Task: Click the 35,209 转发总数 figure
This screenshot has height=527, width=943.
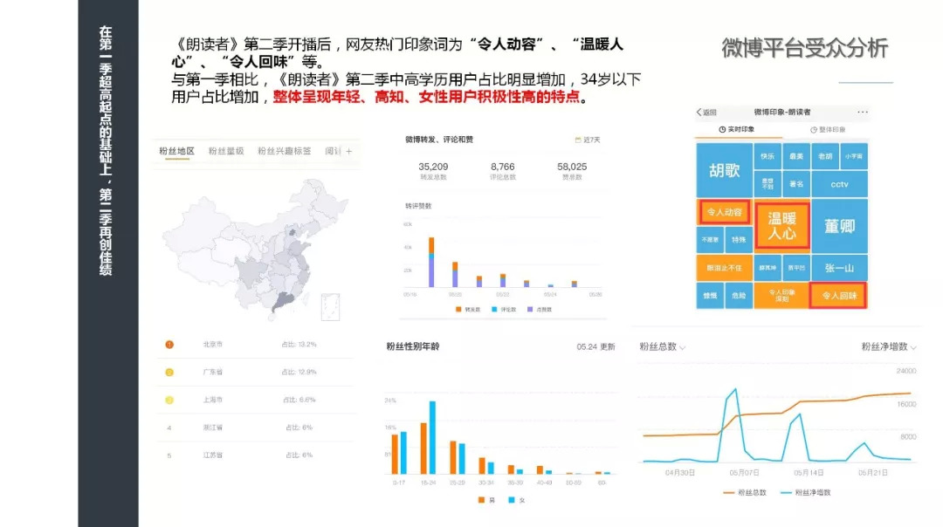Action: (x=433, y=171)
